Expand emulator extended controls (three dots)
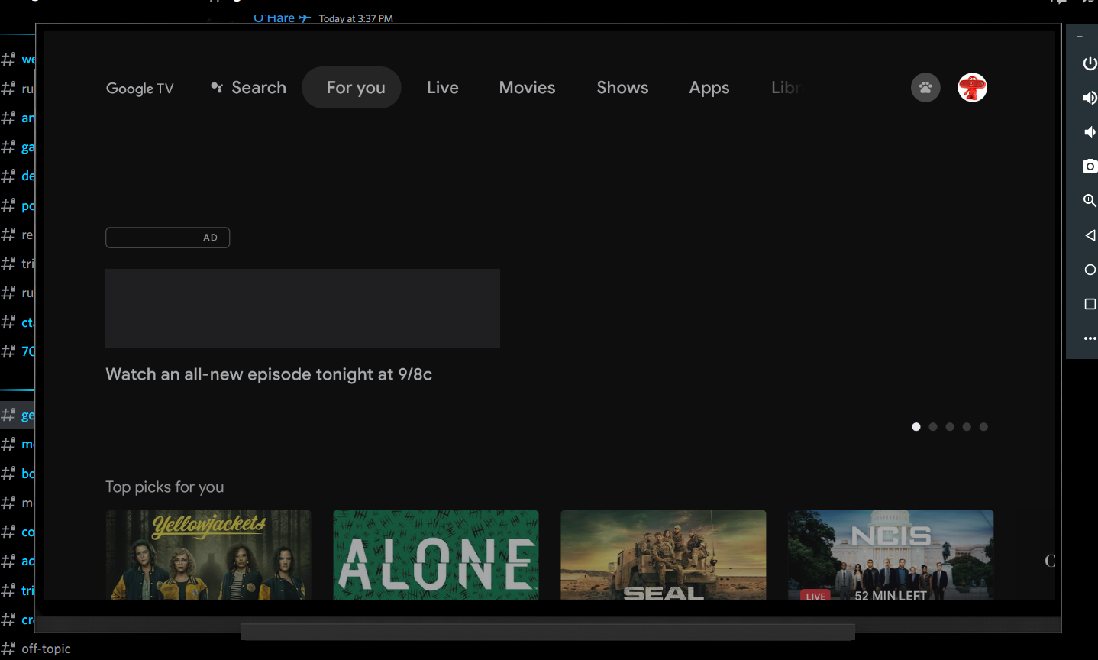Viewport: 1098px width, 660px height. (x=1090, y=338)
